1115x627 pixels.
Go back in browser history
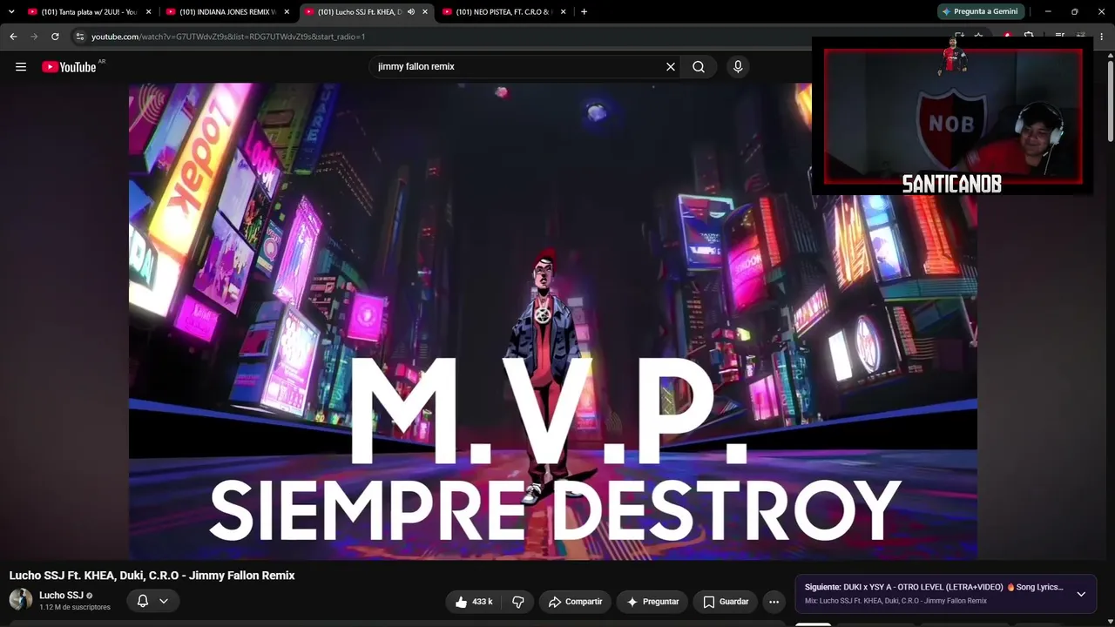[x=13, y=37]
